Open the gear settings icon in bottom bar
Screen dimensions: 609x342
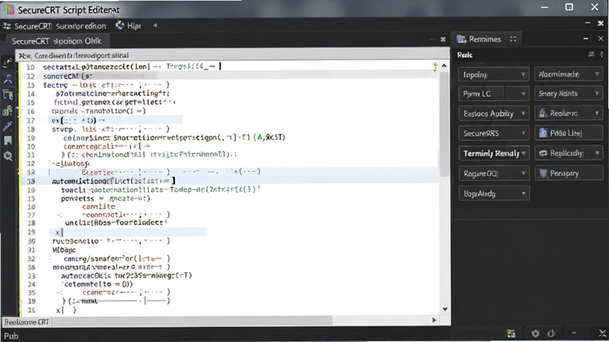click(x=535, y=333)
